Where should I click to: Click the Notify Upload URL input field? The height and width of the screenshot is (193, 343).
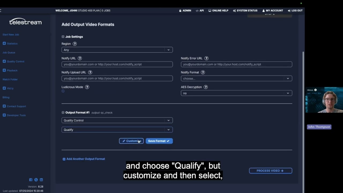tap(117, 79)
